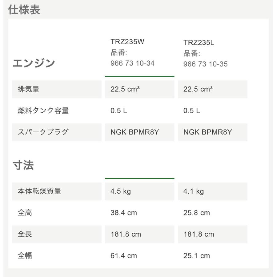
Task: Click part number 966 73 10-34
Action: [x=132, y=63]
